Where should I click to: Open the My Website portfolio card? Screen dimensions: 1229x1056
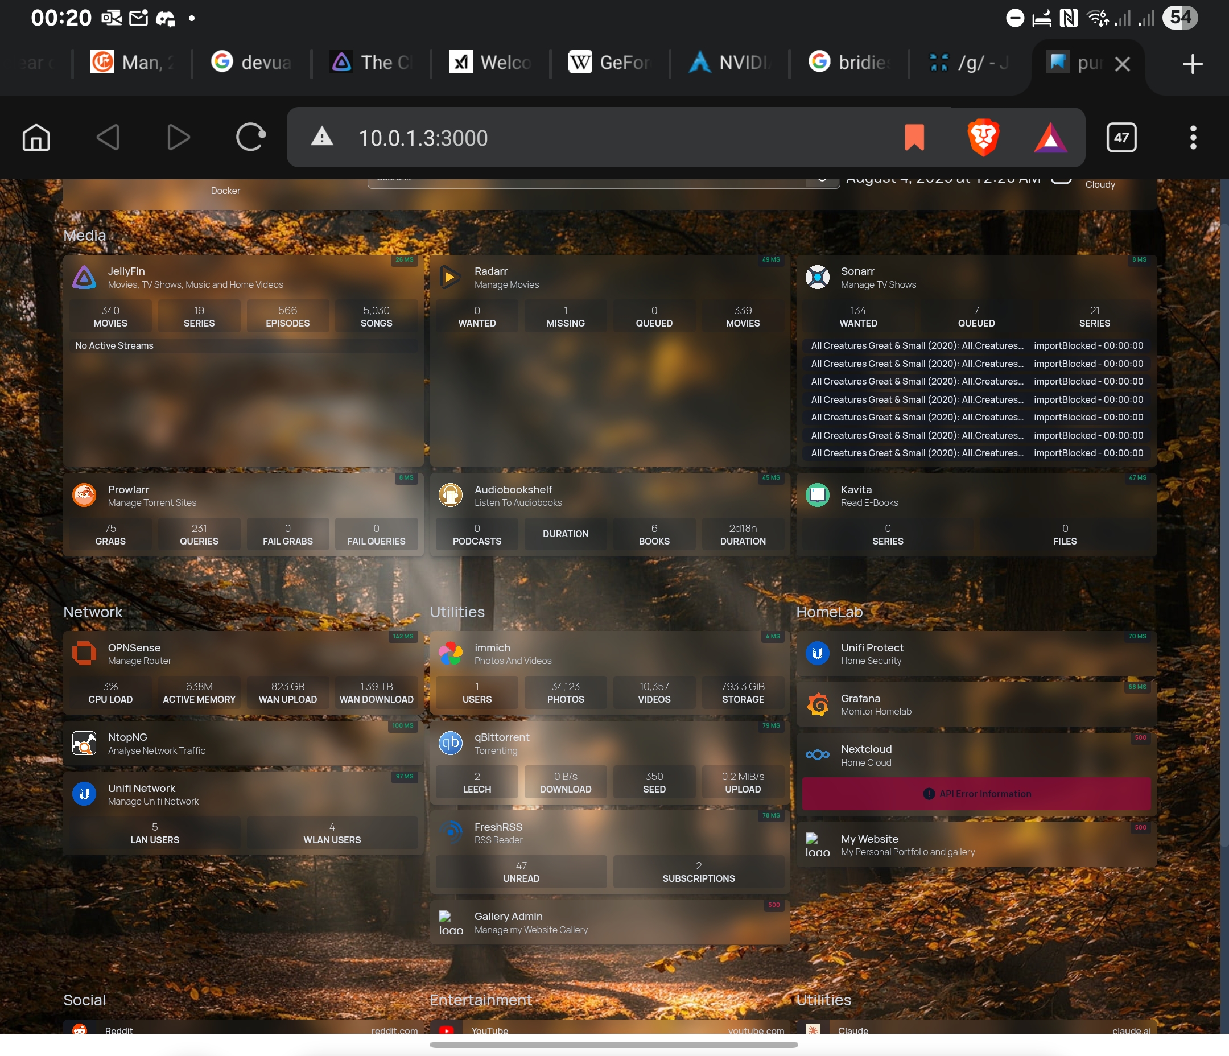(976, 845)
